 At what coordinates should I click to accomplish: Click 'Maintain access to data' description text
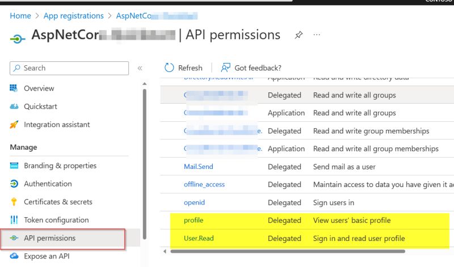pos(384,184)
